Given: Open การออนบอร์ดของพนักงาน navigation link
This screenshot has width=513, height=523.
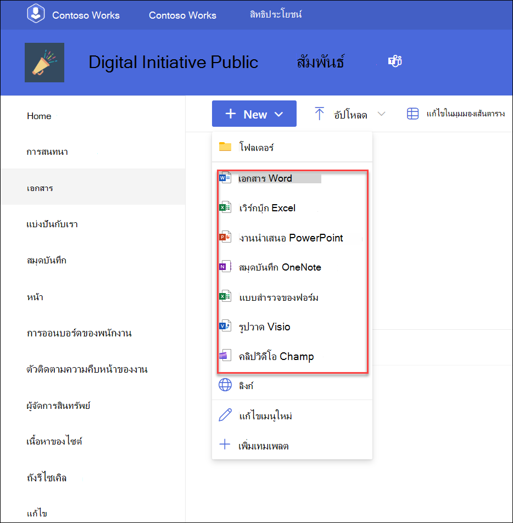Looking at the screenshot, I should 79,333.
